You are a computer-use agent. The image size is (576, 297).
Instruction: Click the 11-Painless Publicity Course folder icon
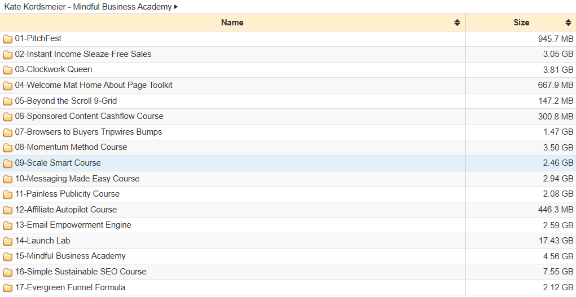click(x=7, y=194)
